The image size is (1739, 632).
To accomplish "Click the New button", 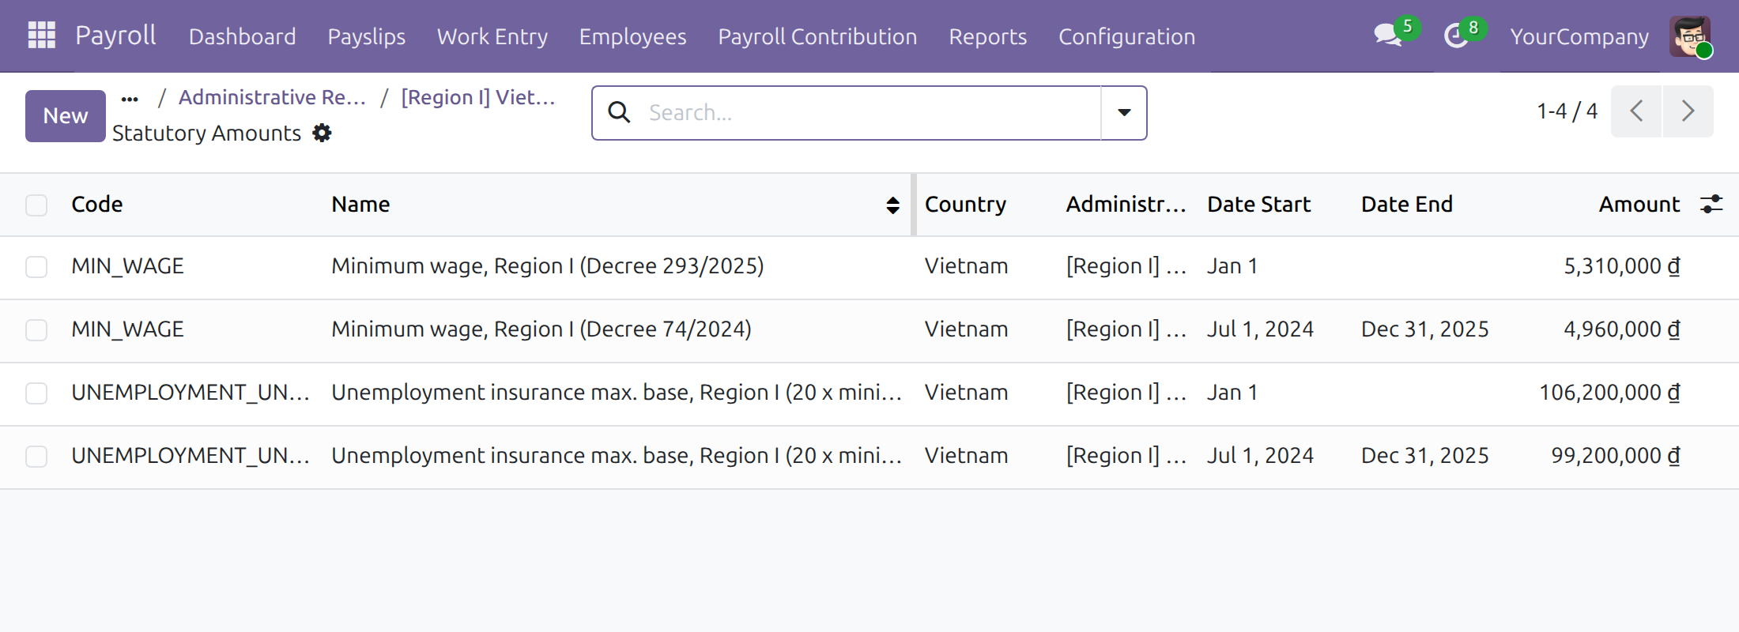I will point(66,116).
